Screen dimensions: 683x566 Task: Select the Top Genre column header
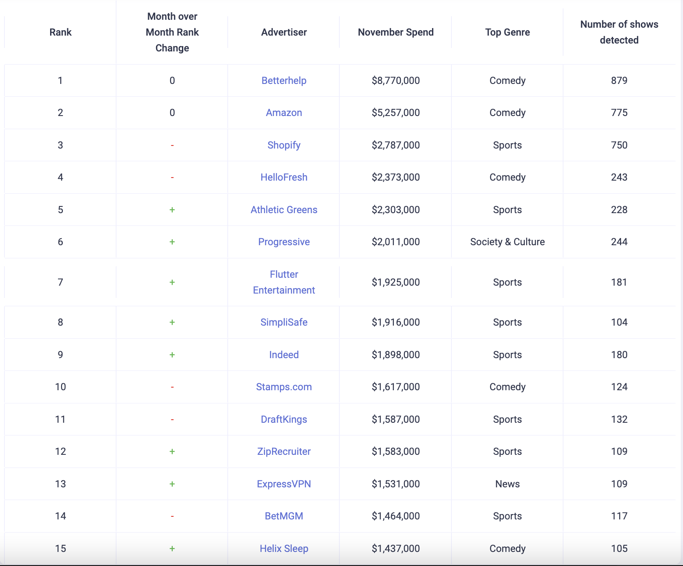(508, 32)
